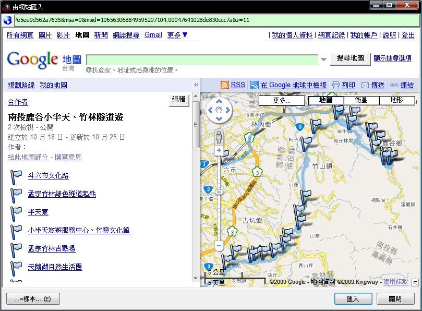
Task: Expand the search box dropdown arrow
Action: (x=323, y=59)
